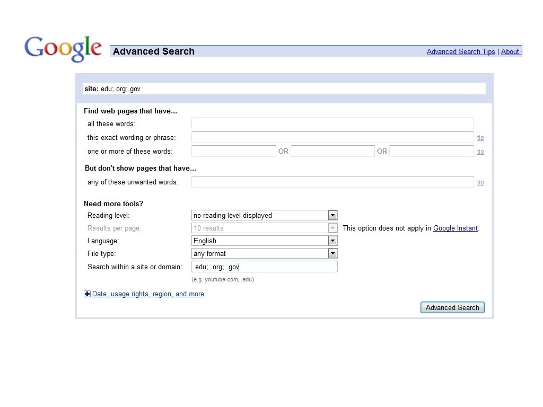The height and width of the screenshot is (407, 543).
Task: Click into the all these words field
Action: pos(332,123)
